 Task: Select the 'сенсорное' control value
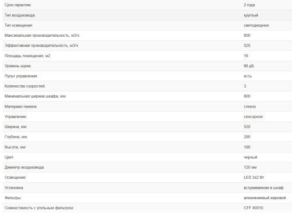253,117
